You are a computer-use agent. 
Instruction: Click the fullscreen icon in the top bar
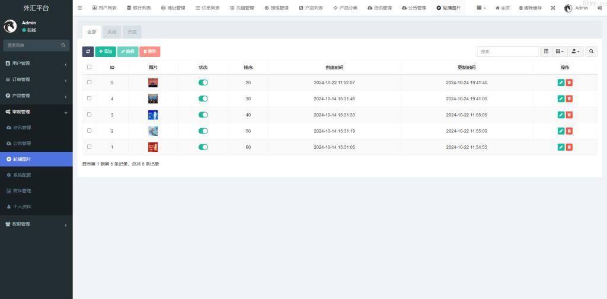pyautogui.click(x=552, y=8)
